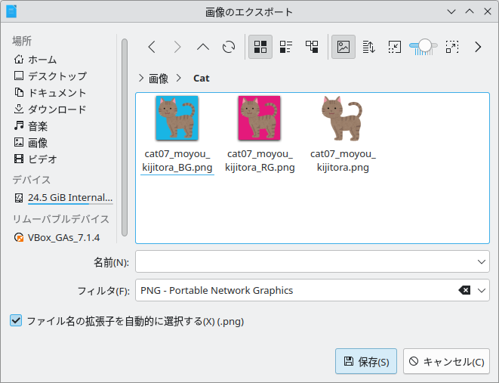Open the file type filter dropdown
Viewport: 499px width, 383px height.
point(481,290)
